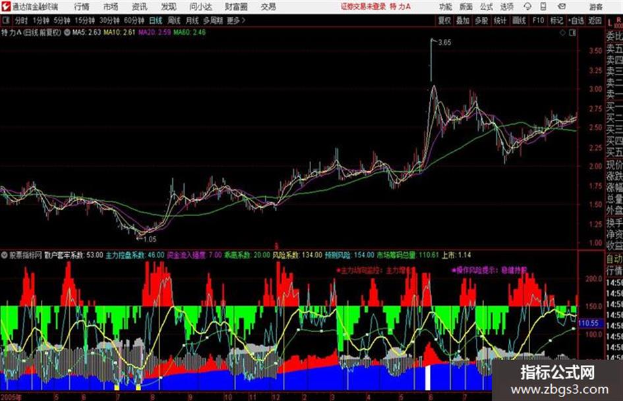Select the 多周期 multi-period tab
Viewport: 623px width, 401px height.
tap(213, 20)
